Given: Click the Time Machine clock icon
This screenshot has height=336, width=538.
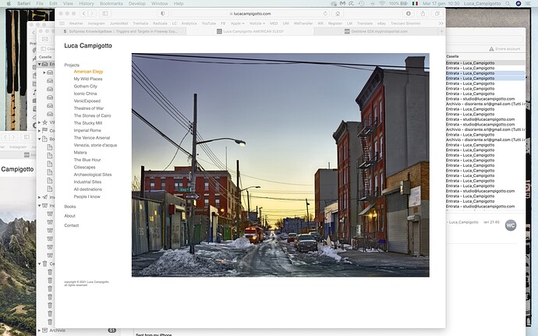Looking at the screenshot, I should tap(361, 3).
